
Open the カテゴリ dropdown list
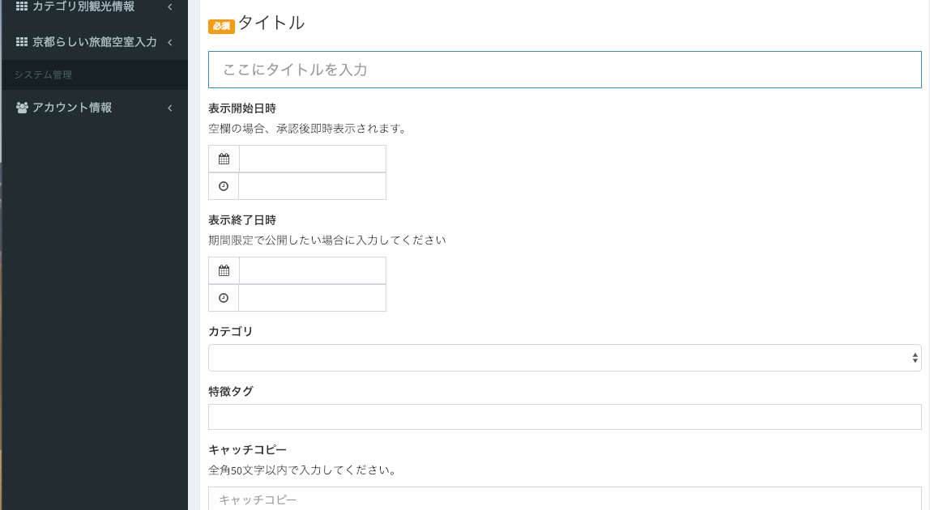[565, 358]
